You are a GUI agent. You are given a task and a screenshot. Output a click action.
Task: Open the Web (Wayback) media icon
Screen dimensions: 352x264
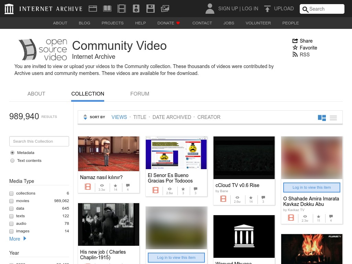(x=93, y=9)
